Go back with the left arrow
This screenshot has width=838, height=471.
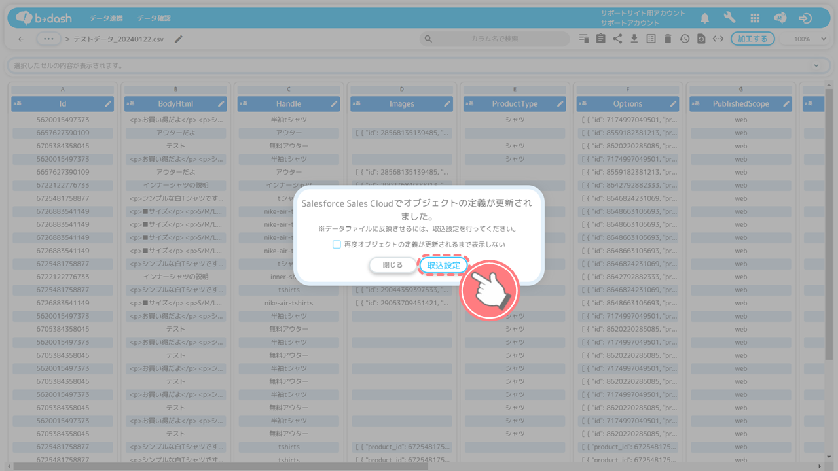tap(21, 39)
